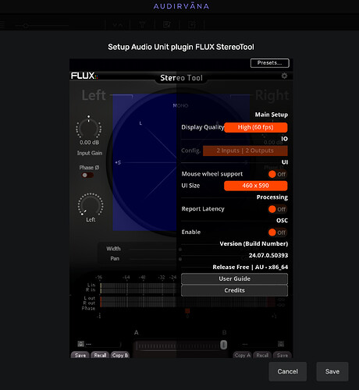Click the Credits button

click(234, 290)
